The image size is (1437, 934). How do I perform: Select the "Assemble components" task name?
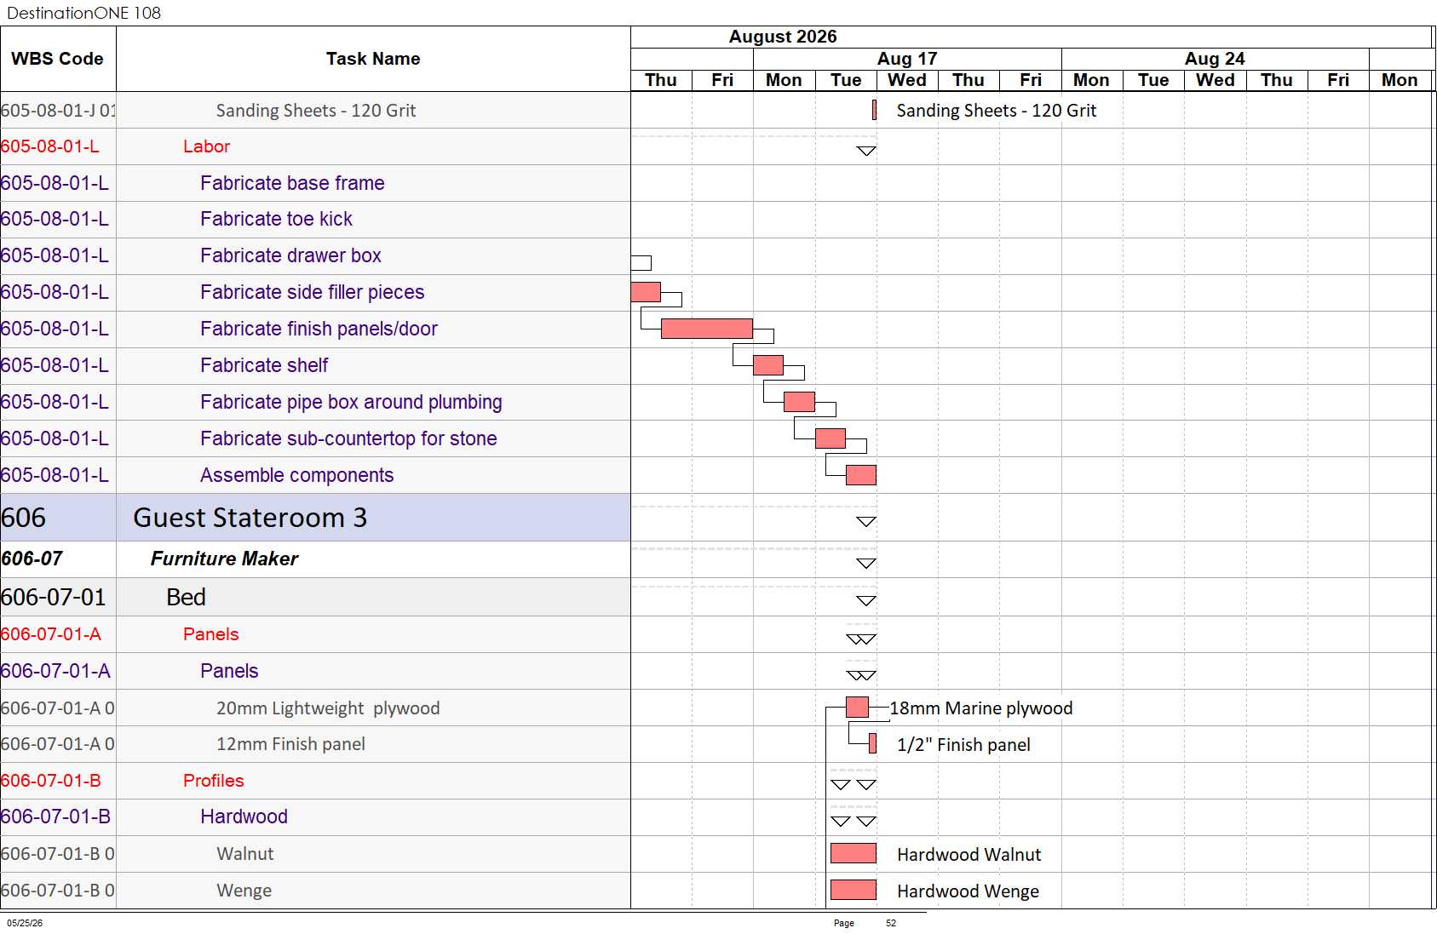pos(296,475)
